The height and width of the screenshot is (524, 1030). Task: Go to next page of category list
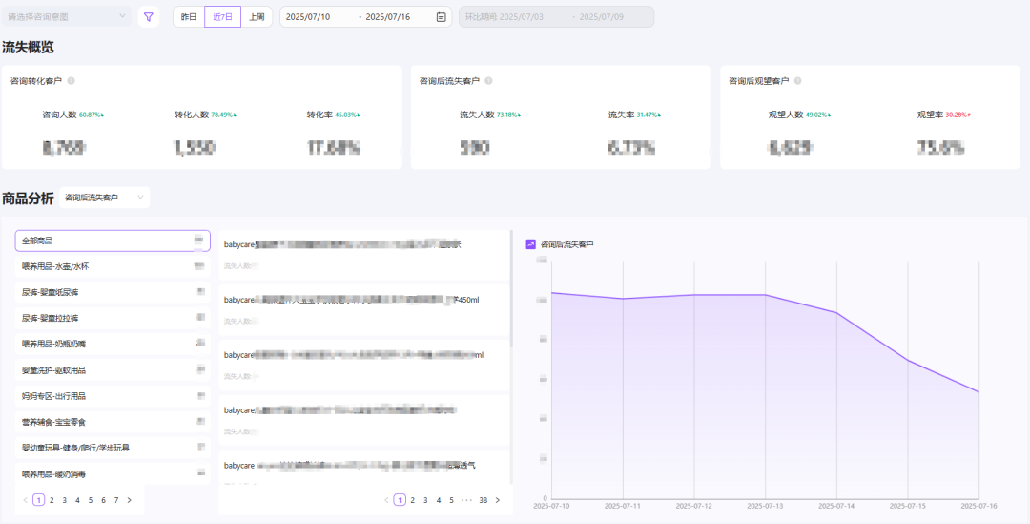coord(130,500)
